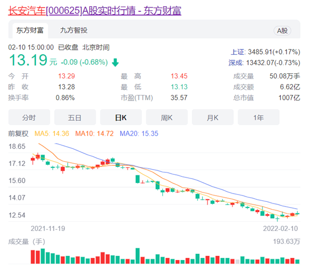
Task: Switch to the 九方智投 tab
Action: pos(74,31)
